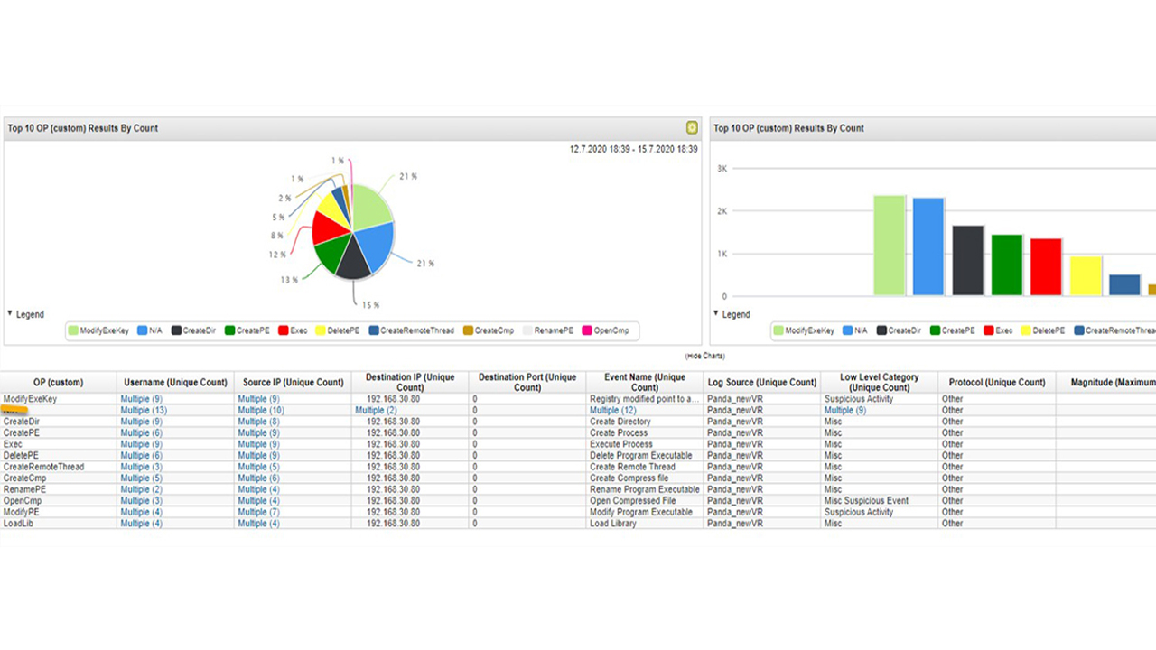This screenshot has height=650, width=1156.
Task: Sort by Log Source (Unique Count) column
Action: pos(762,383)
